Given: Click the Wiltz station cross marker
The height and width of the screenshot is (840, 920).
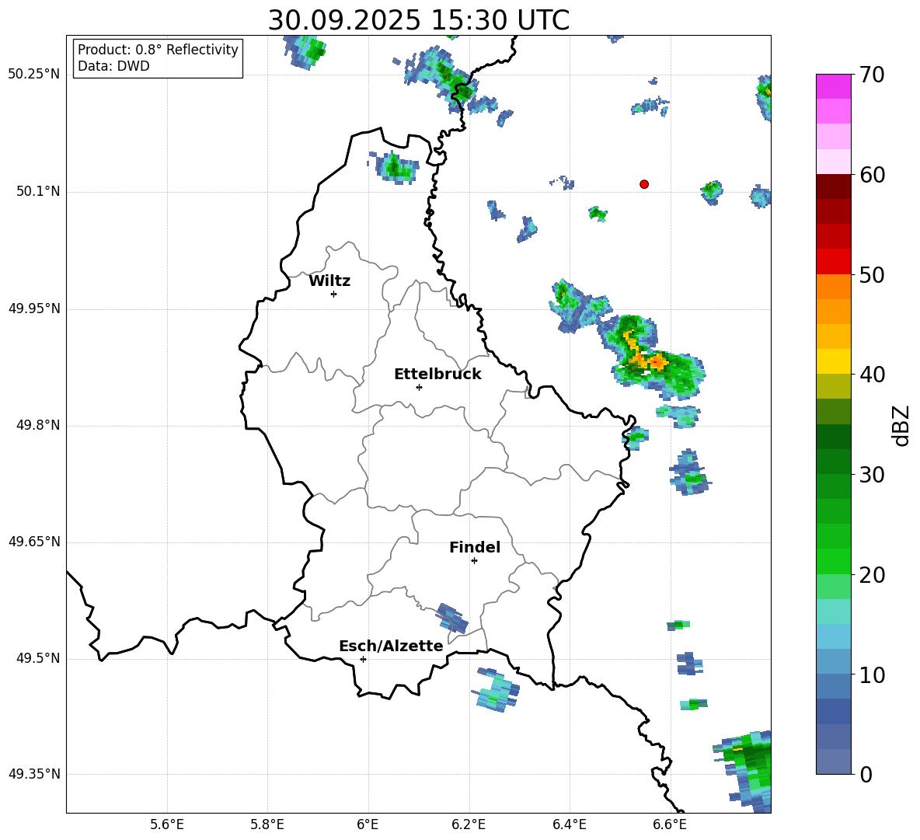Looking at the screenshot, I should (x=333, y=294).
